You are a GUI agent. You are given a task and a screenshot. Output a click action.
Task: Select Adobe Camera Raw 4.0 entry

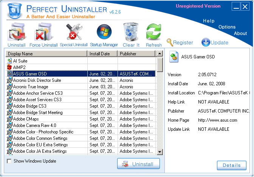(x=81, y=125)
